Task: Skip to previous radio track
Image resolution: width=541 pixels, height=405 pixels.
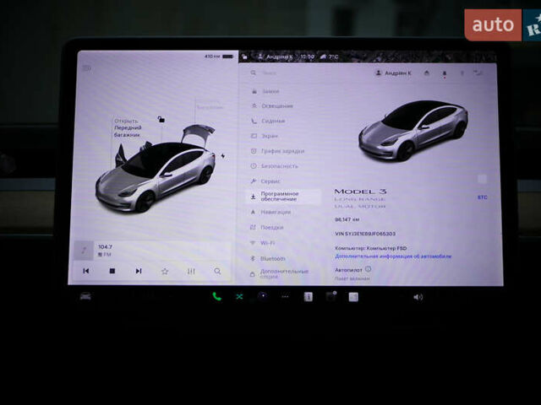Action: (85, 271)
